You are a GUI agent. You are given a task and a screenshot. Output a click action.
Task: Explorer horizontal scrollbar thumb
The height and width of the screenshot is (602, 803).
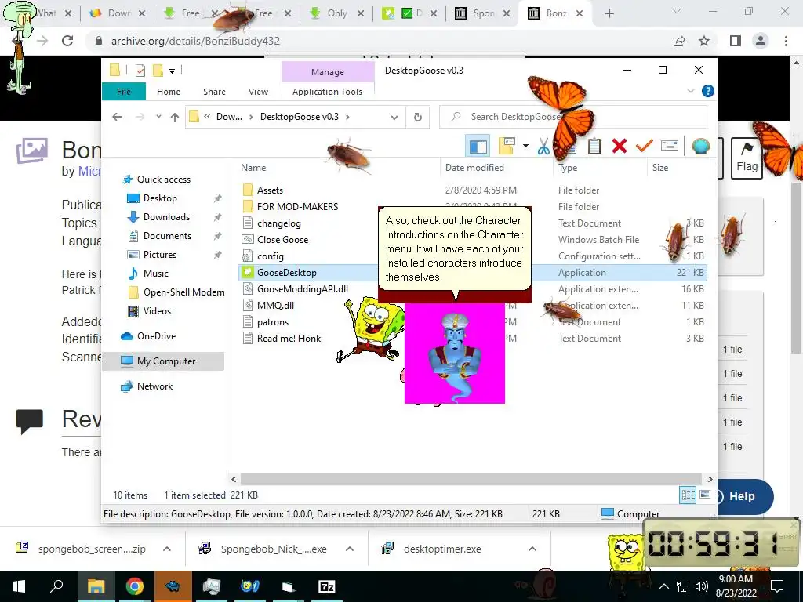tap(471, 479)
